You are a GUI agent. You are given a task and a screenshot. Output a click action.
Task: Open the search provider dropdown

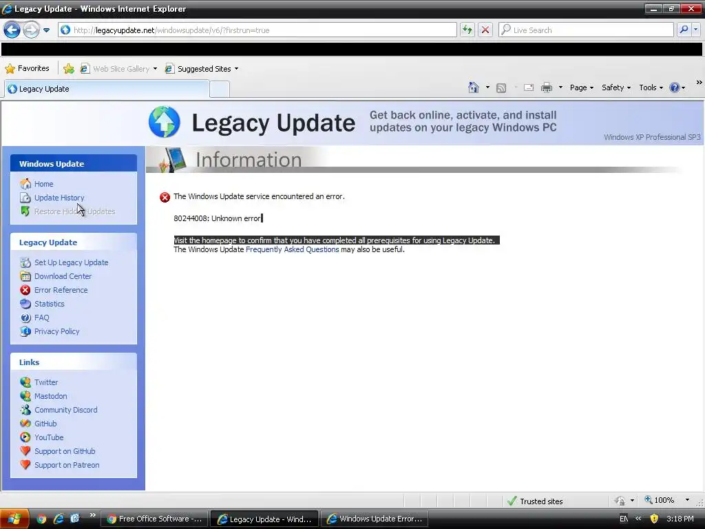click(696, 30)
